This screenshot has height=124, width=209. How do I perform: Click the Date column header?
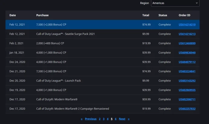click(12, 15)
